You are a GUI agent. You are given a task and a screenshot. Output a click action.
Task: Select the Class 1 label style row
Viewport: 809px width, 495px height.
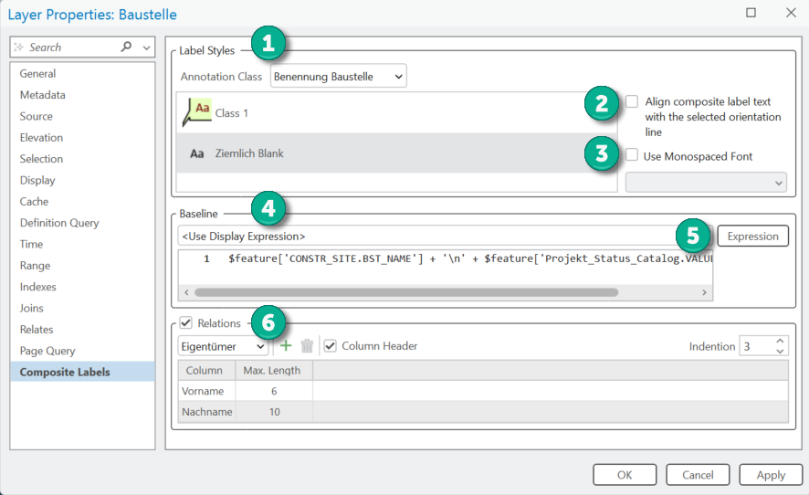[x=397, y=112]
